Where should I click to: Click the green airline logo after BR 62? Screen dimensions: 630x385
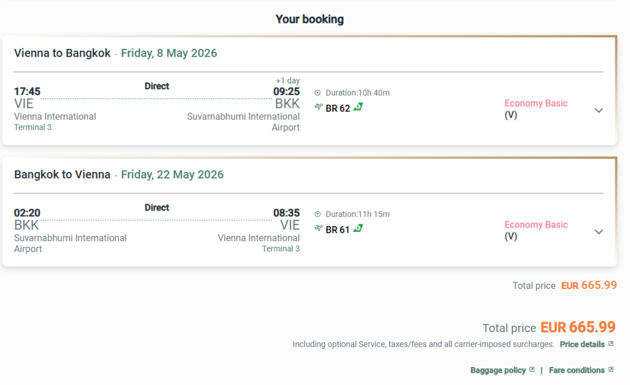pos(358,107)
